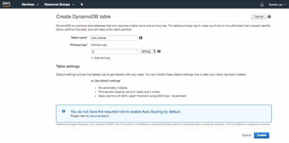Click the Create DynamoDB table heading
Screen dimensions: 289x143
[x=84, y=17]
